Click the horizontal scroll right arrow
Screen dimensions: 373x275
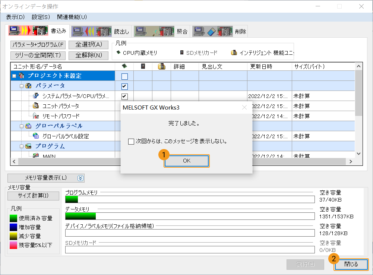[351, 161]
